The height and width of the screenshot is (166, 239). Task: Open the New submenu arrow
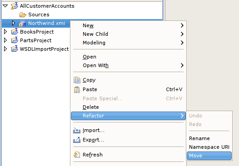[182, 25]
